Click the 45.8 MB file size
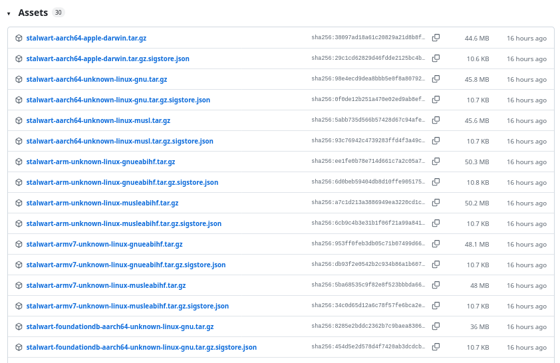Screen dimensions: 560x363 [x=477, y=79]
